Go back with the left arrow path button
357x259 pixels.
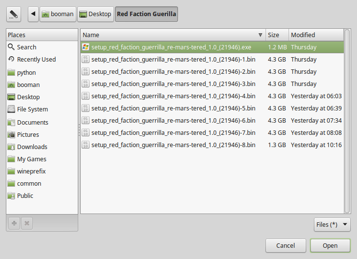(x=33, y=14)
